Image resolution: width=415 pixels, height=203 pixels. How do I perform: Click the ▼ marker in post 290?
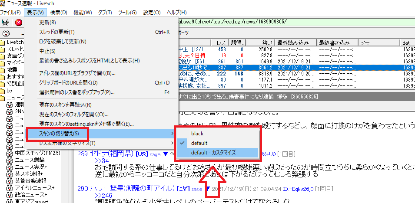(208, 189)
